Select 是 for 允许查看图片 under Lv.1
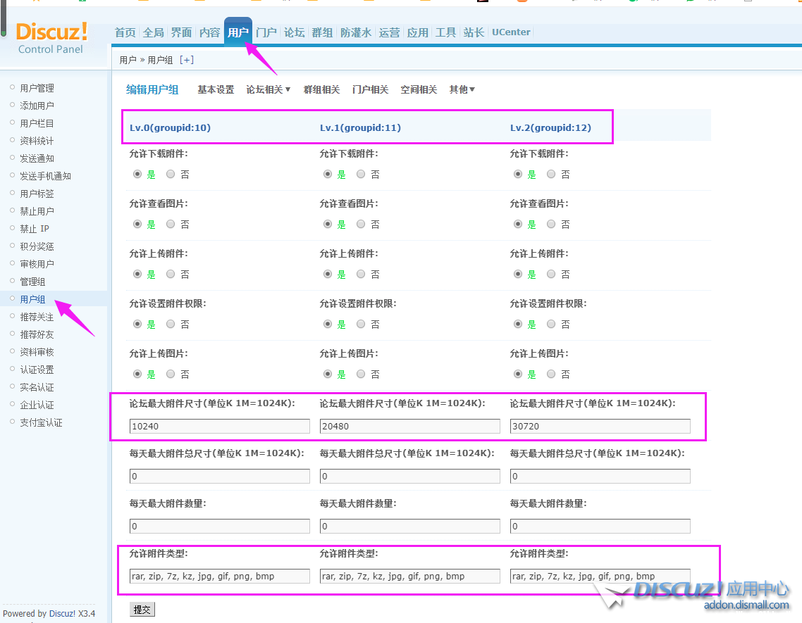This screenshot has width=802, height=623. pyautogui.click(x=328, y=225)
